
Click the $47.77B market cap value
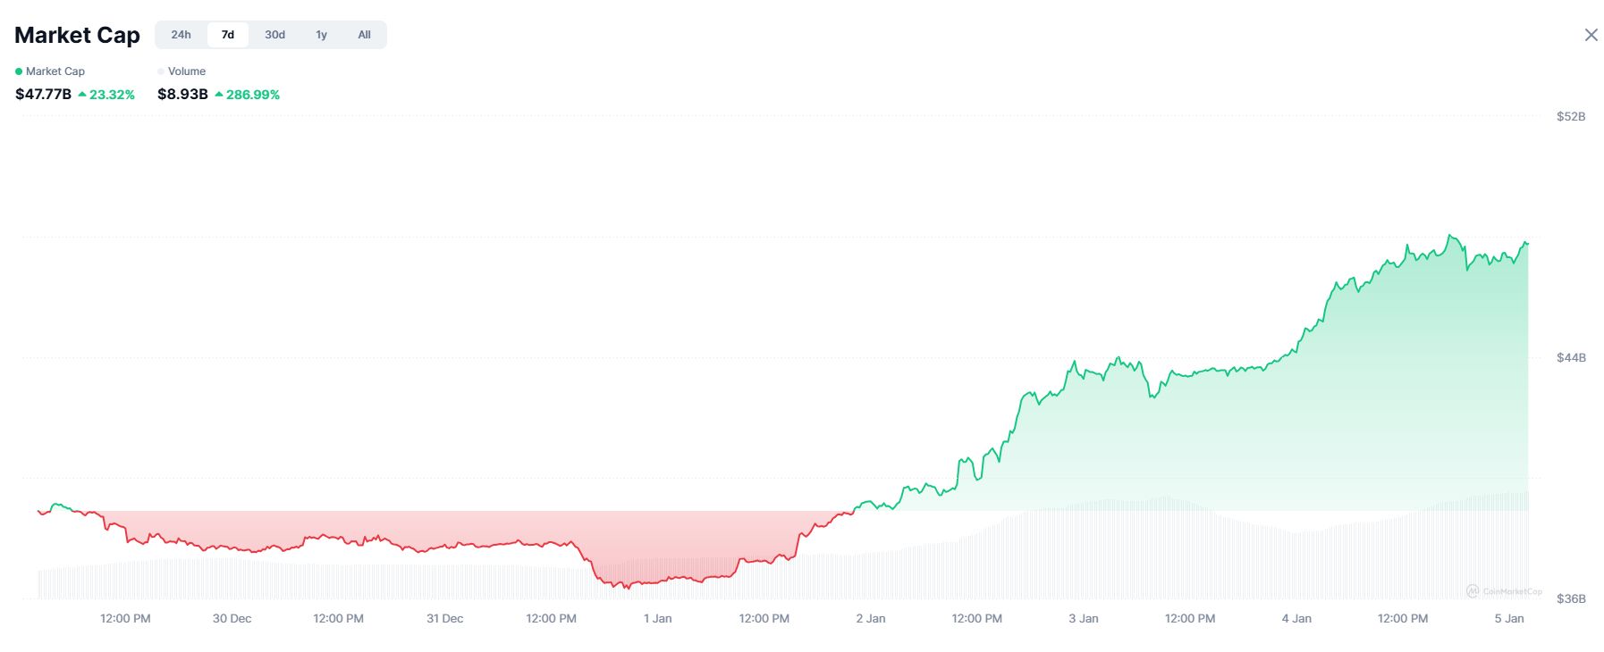(x=43, y=94)
